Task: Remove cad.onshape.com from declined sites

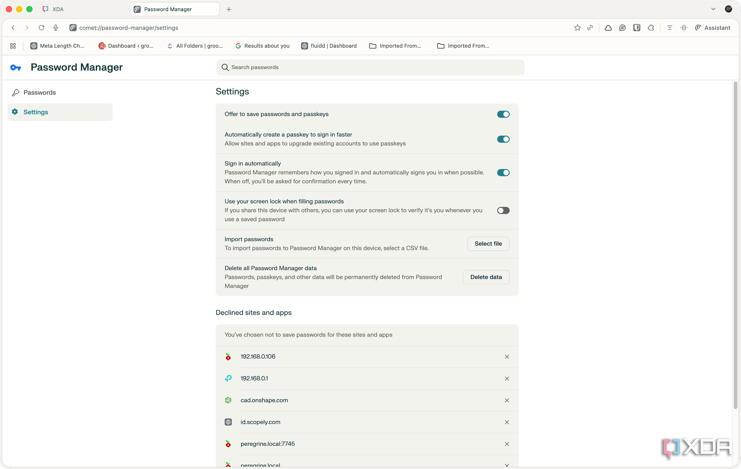Action: pos(507,400)
